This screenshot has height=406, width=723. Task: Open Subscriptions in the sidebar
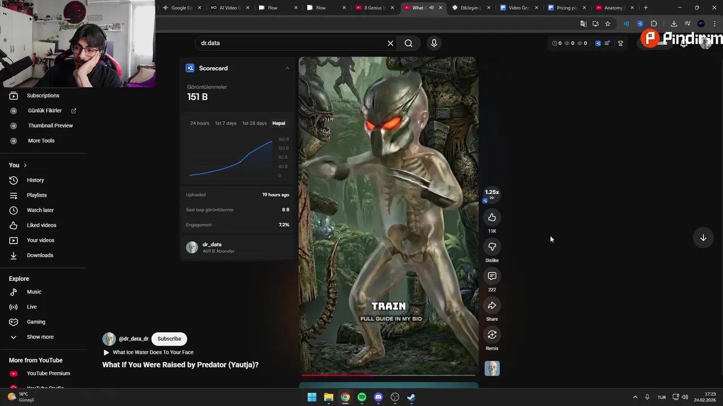click(x=43, y=96)
